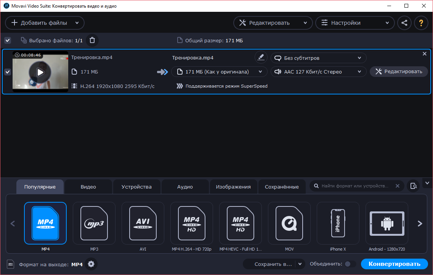Enable the Объединить merge toggle
Viewport: 433px width, 275px height.
pyautogui.click(x=350, y=264)
